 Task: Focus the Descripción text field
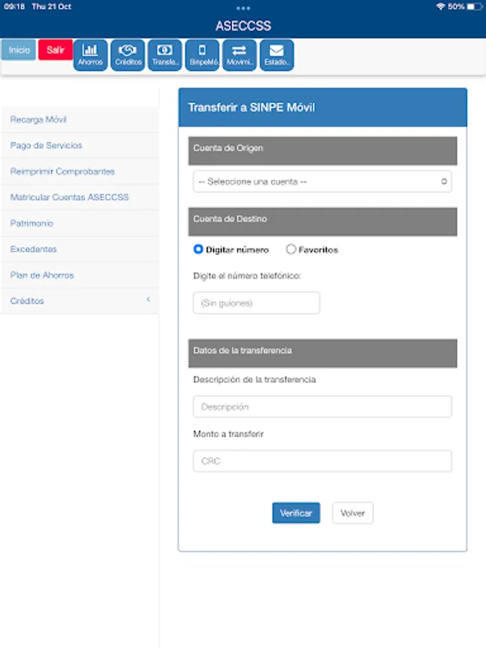click(323, 407)
